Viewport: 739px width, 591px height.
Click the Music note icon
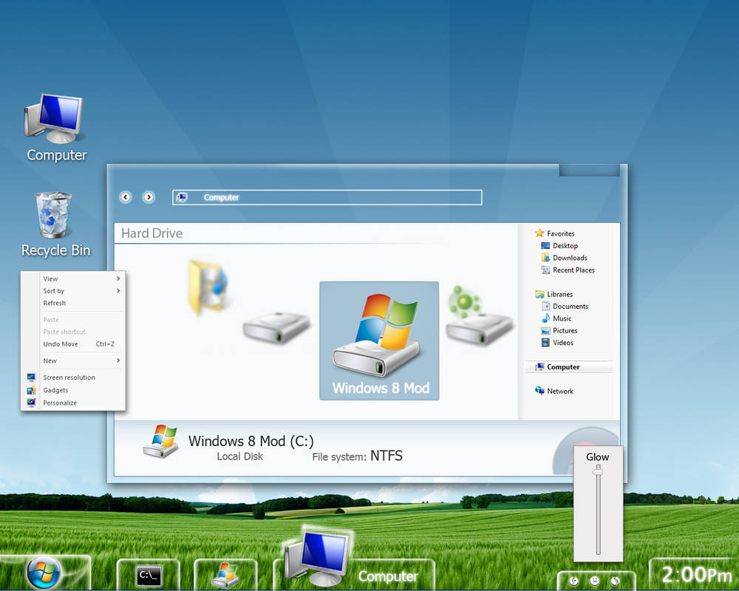pyautogui.click(x=546, y=318)
